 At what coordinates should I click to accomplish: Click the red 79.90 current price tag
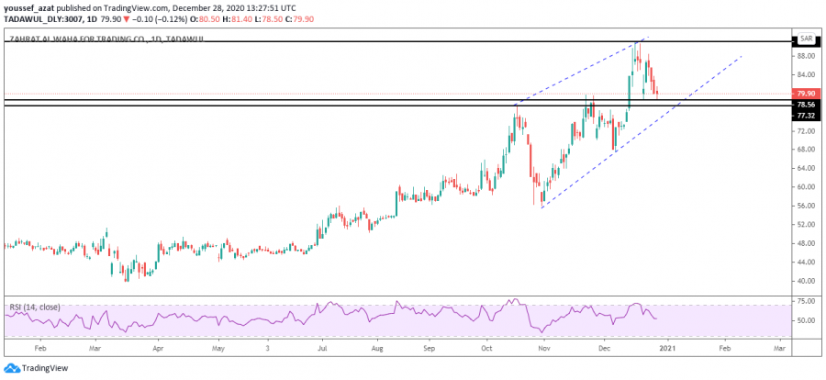(806, 94)
